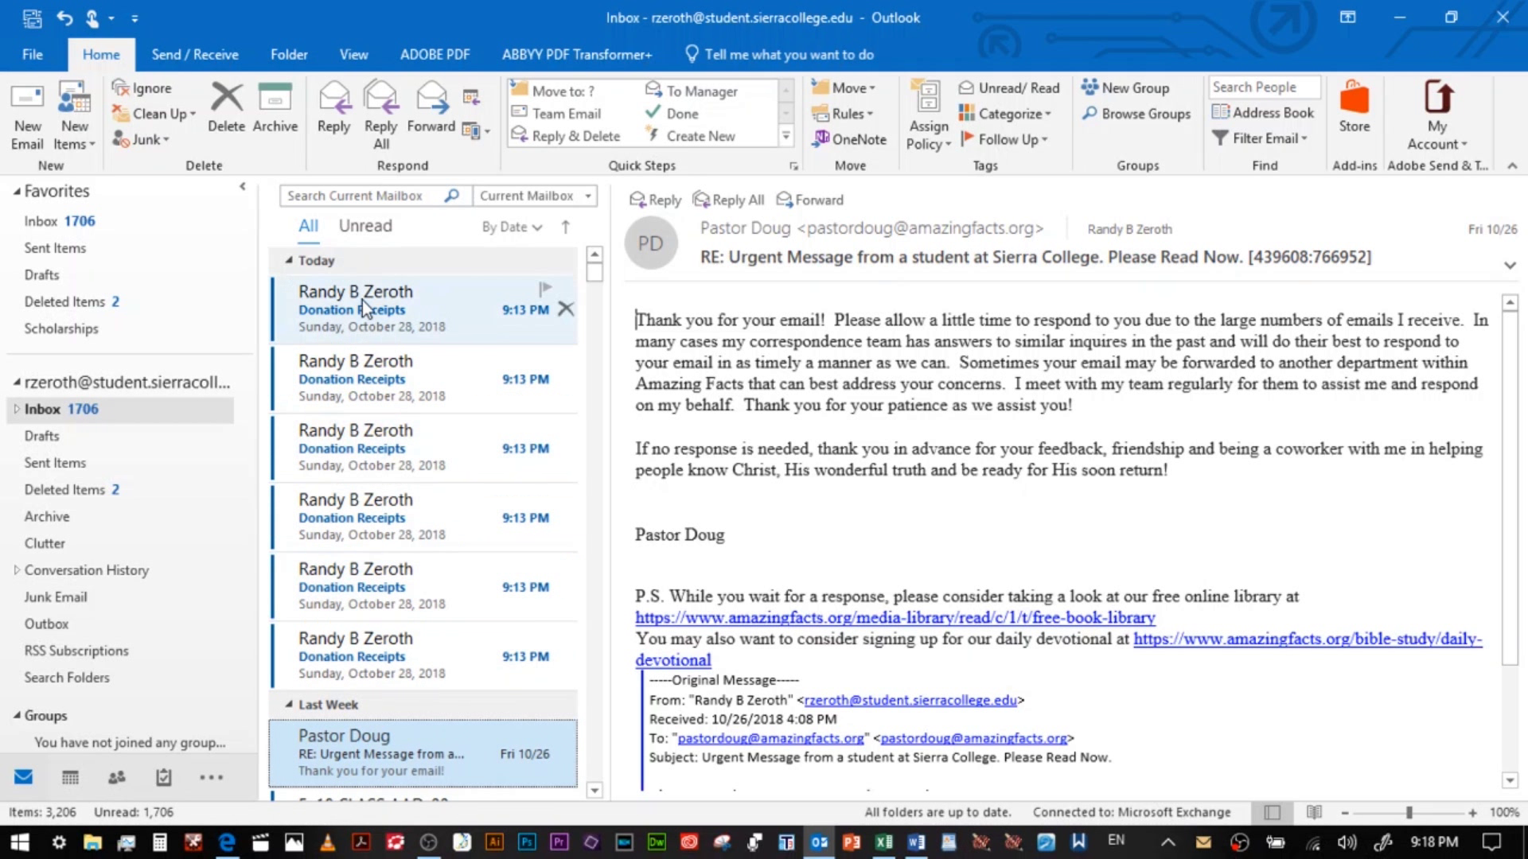Open the Address Book
This screenshot has width=1528, height=859.
click(1262, 113)
